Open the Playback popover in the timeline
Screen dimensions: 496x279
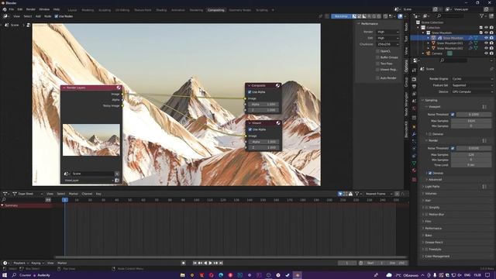[21, 263]
